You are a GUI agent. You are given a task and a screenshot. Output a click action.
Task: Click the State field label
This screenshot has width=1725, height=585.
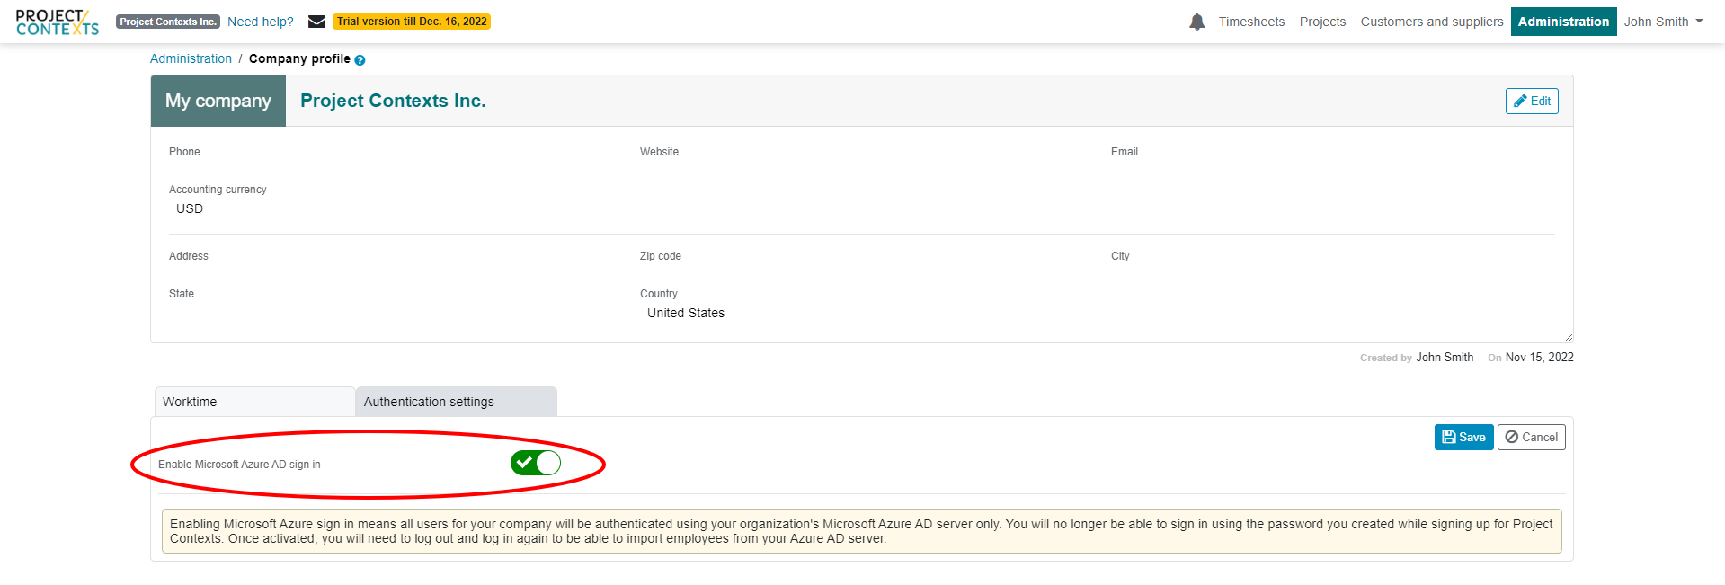pyautogui.click(x=182, y=294)
